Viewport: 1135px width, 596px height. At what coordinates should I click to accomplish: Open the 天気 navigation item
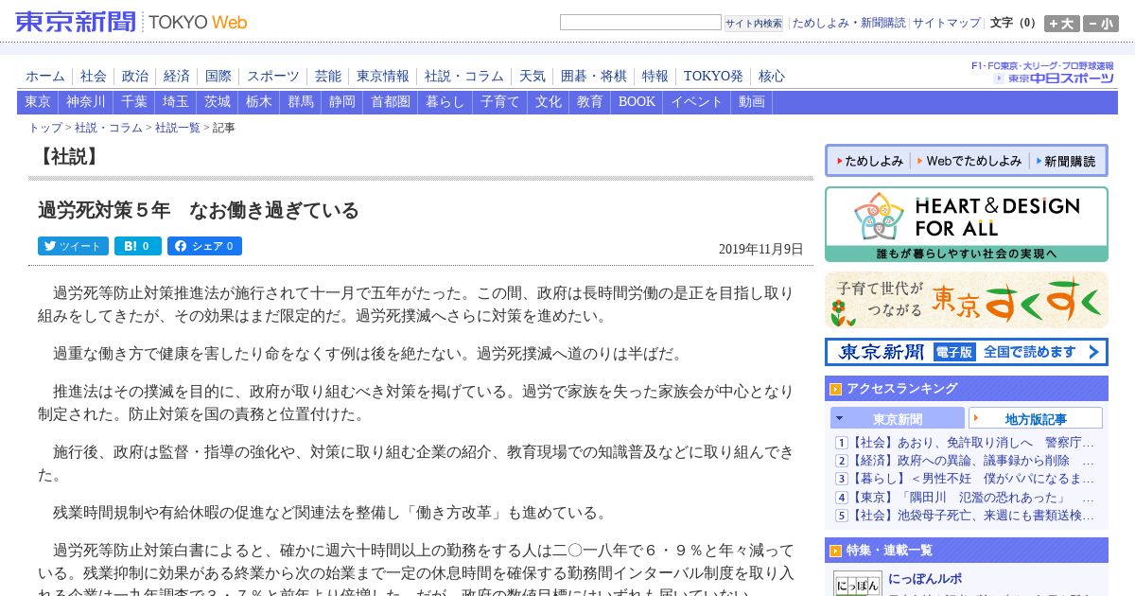tap(533, 77)
